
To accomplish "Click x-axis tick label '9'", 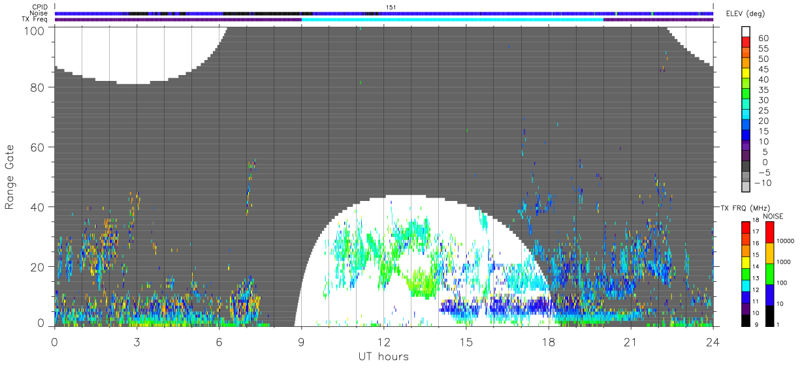I will 301,342.
